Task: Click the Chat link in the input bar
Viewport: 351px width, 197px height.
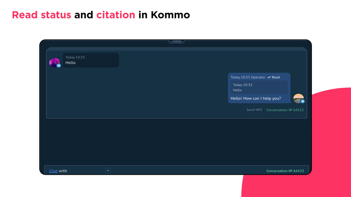Action: pyautogui.click(x=53, y=171)
